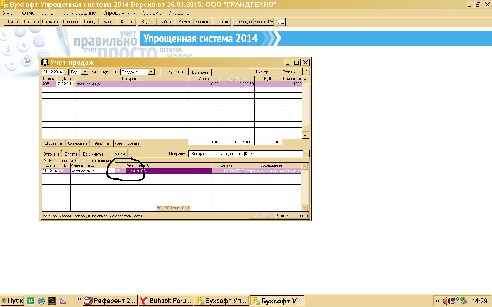Click the Учет продаж window book icon
The height and width of the screenshot is (307, 492).
[x=45, y=62]
